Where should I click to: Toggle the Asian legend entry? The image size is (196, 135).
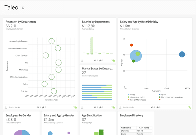[162, 95]
